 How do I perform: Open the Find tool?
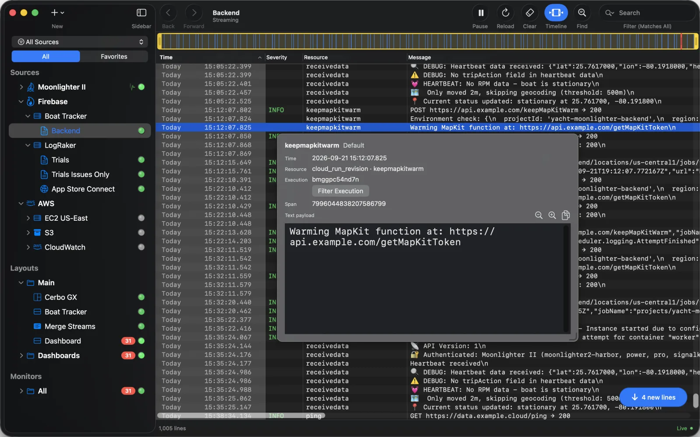[582, 13]
